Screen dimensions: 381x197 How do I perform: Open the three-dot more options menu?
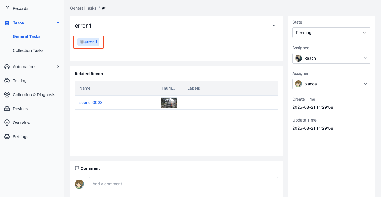pos(273,26)
